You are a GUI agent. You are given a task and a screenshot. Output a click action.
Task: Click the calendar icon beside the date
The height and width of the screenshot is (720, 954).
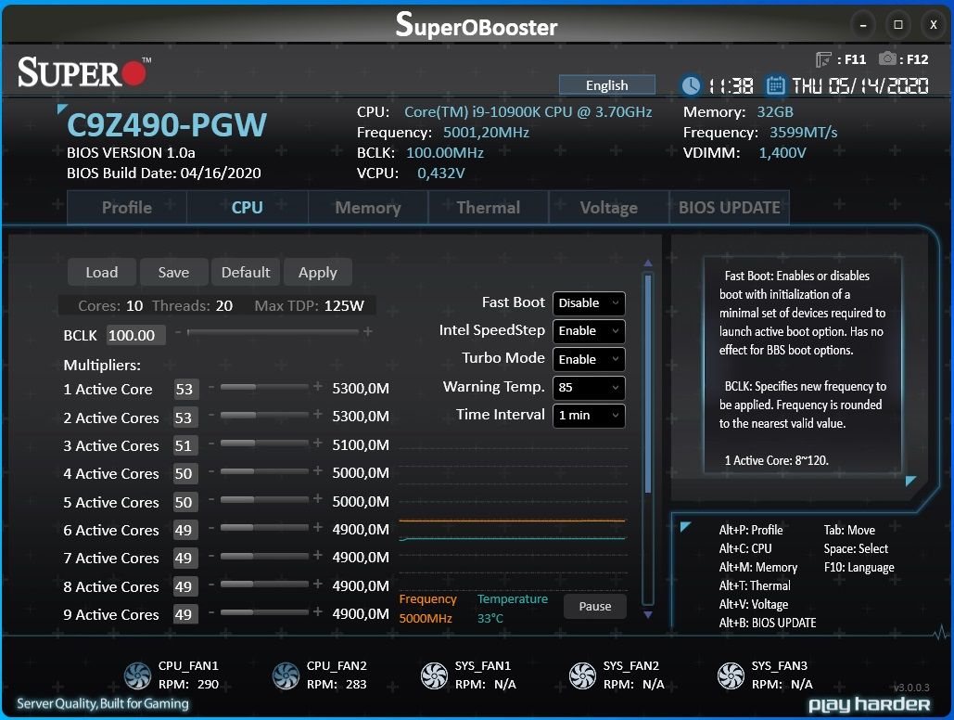(x=774, y=85)
